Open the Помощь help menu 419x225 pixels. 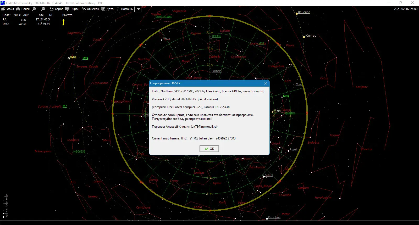[125, 9]
